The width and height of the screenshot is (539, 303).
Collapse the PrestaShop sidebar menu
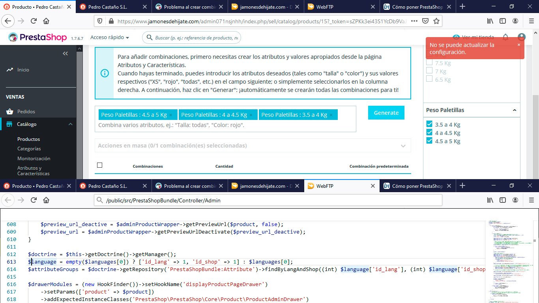coord(66,53)
